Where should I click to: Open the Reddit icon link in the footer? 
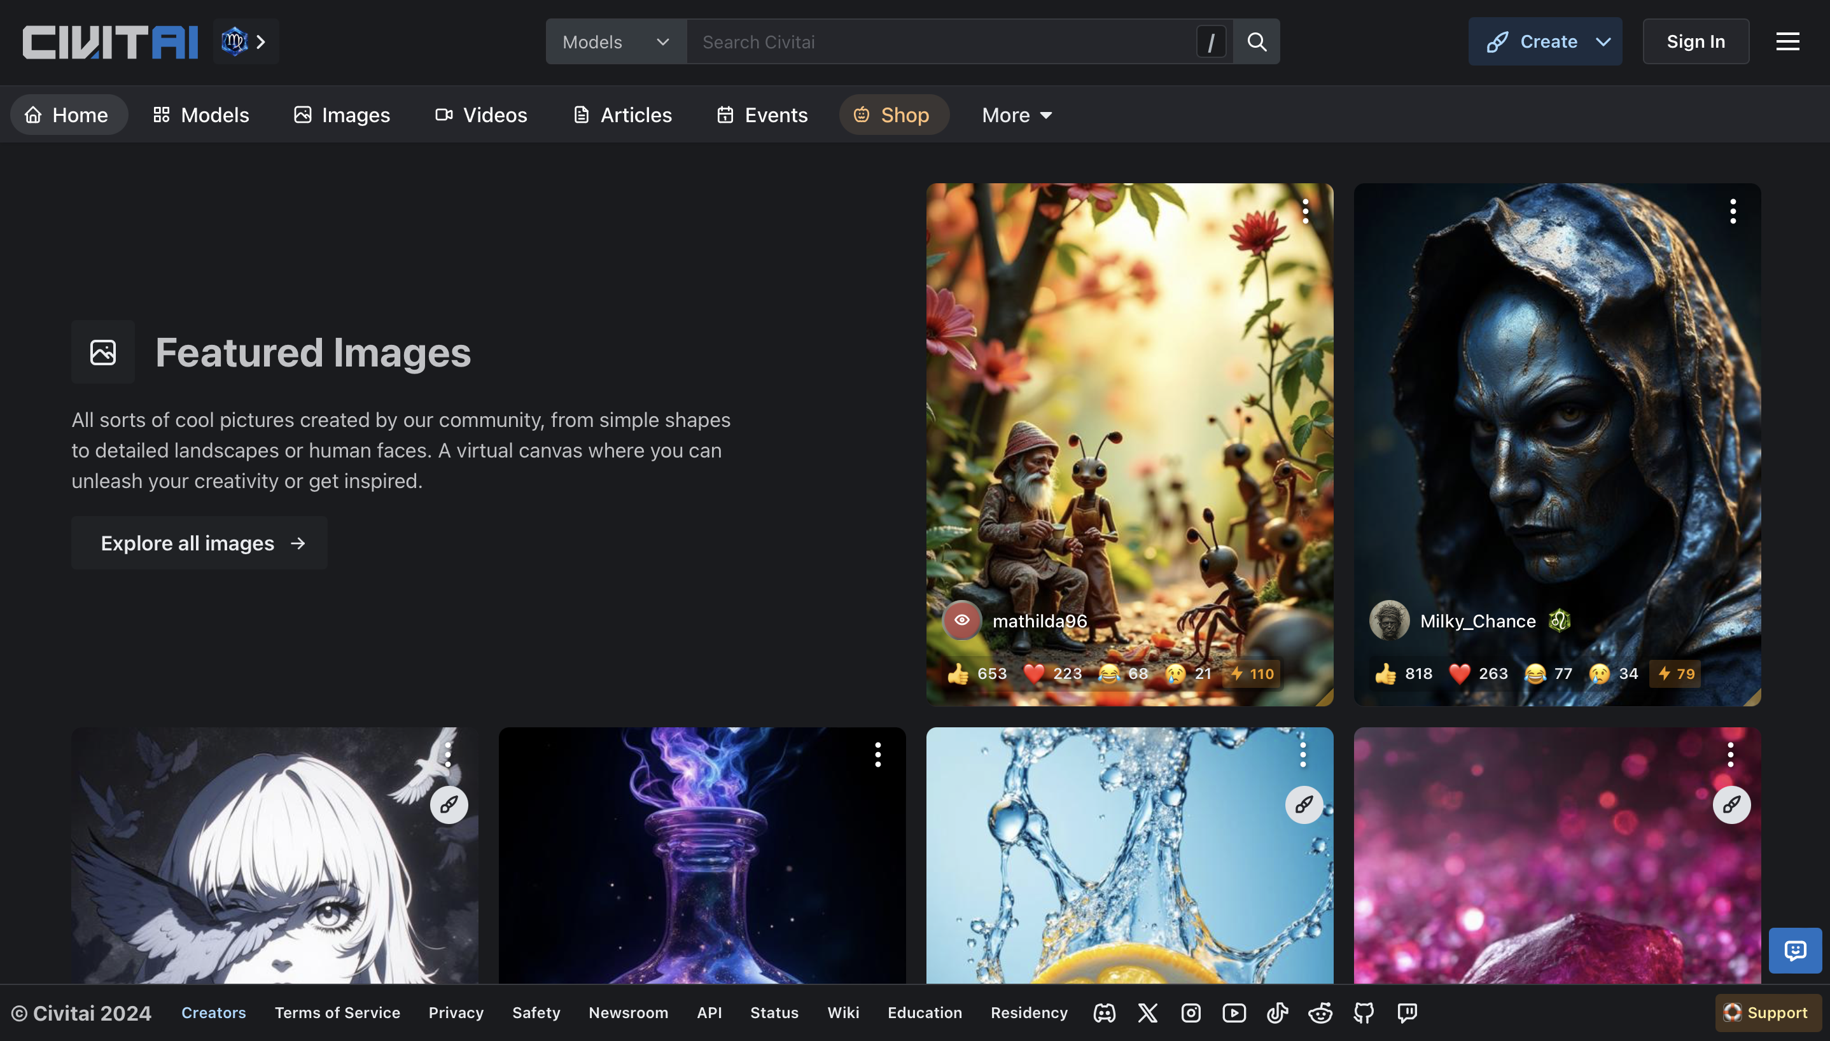point(1320,1012)
